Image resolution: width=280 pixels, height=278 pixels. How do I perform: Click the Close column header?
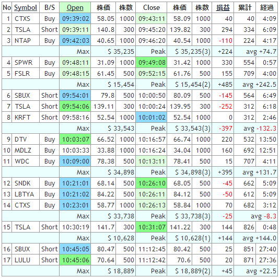[151, 8]
